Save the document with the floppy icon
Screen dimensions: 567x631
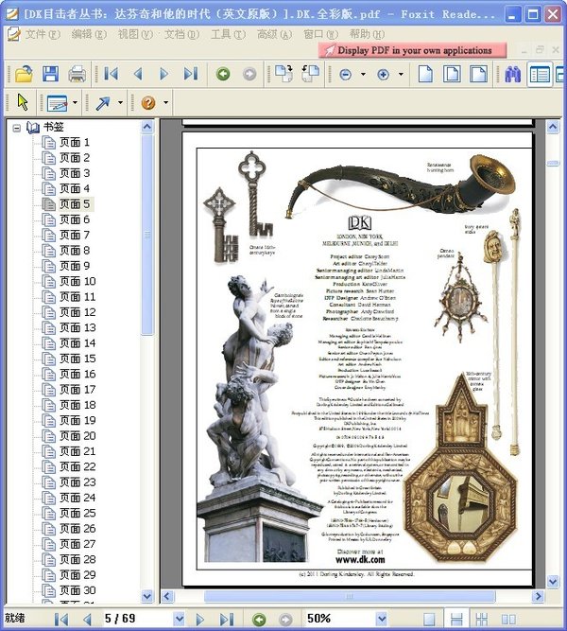click(50, 74)
